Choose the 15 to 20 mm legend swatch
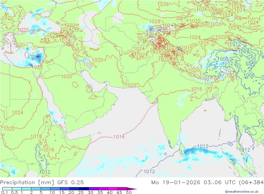The width and height of the screenshot is (264, 194). click(65, 189)
